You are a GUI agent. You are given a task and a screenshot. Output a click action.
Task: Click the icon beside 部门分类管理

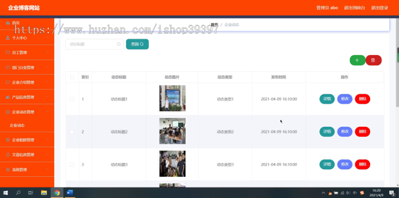pos(8,67)
